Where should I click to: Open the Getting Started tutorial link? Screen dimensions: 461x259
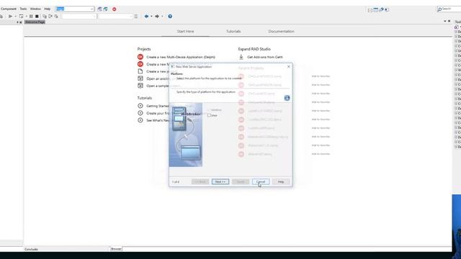click(x=158, y=106)
